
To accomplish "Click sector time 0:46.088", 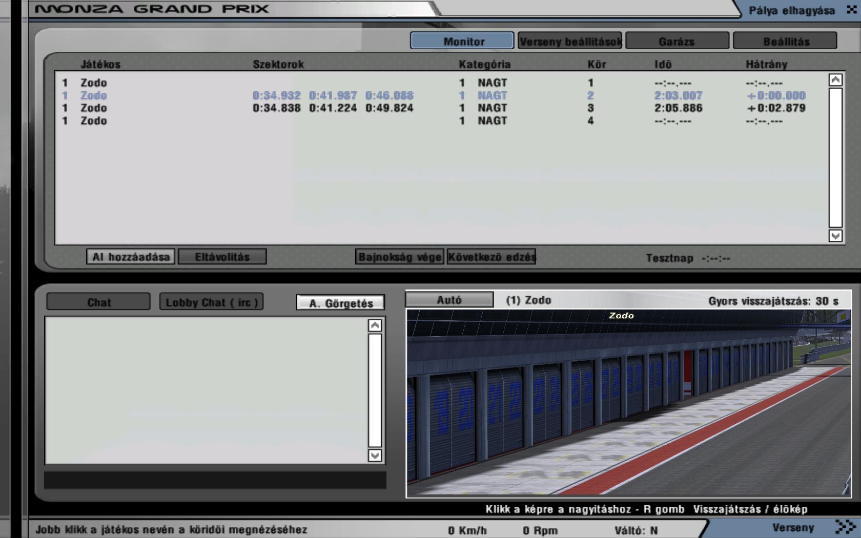I will pos(389,95).
